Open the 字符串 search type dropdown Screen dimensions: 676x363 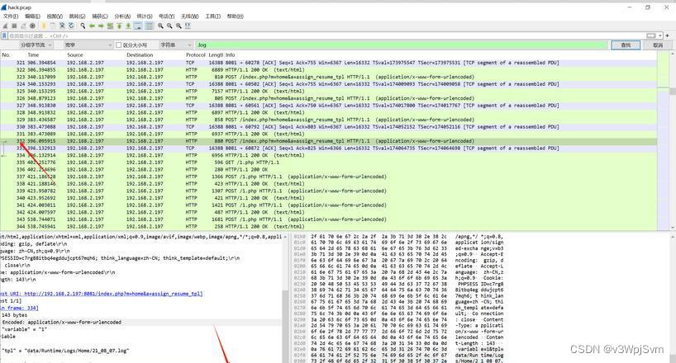coord(176,45)
